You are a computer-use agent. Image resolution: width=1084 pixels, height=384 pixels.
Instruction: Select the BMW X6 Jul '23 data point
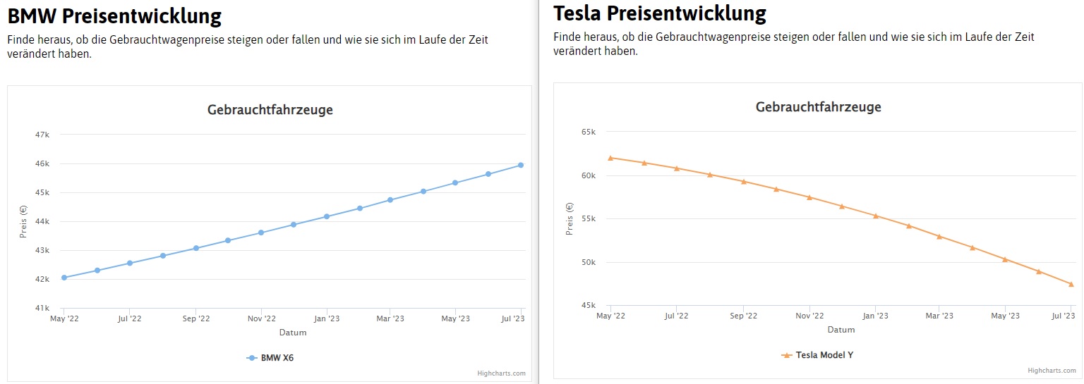tap(521, 165)
